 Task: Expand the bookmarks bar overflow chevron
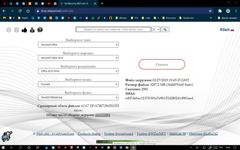pyautogui.click(x=211, y=18)
